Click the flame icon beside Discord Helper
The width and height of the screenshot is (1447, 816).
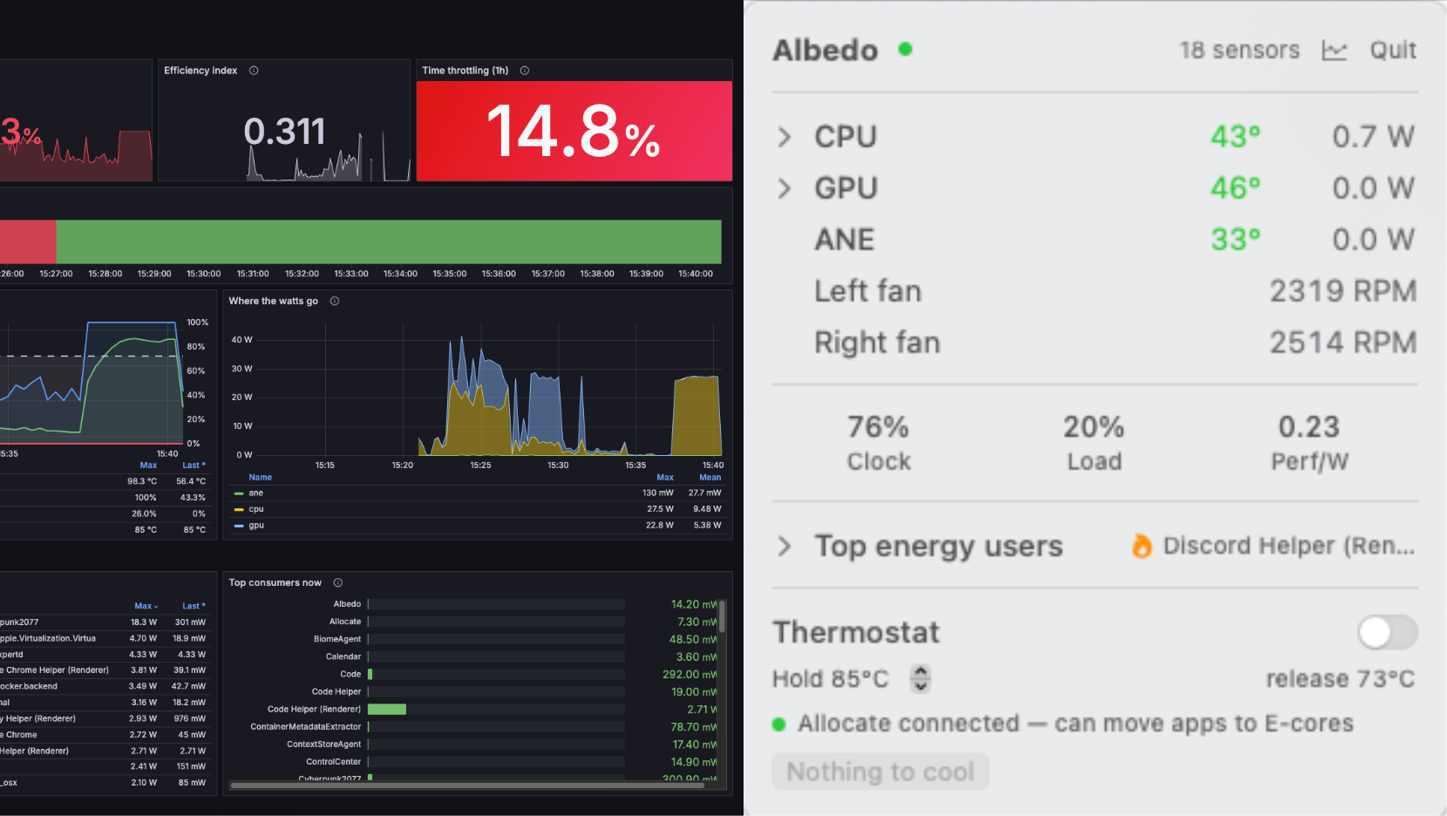(1141, 546)
